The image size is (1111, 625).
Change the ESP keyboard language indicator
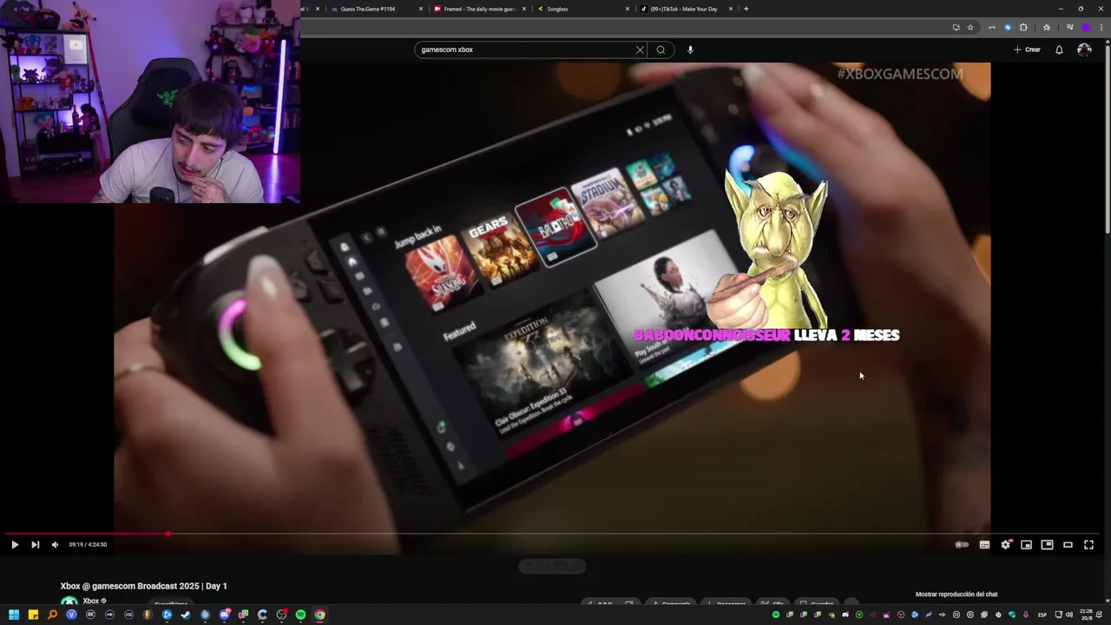[x=1042, y=615]
